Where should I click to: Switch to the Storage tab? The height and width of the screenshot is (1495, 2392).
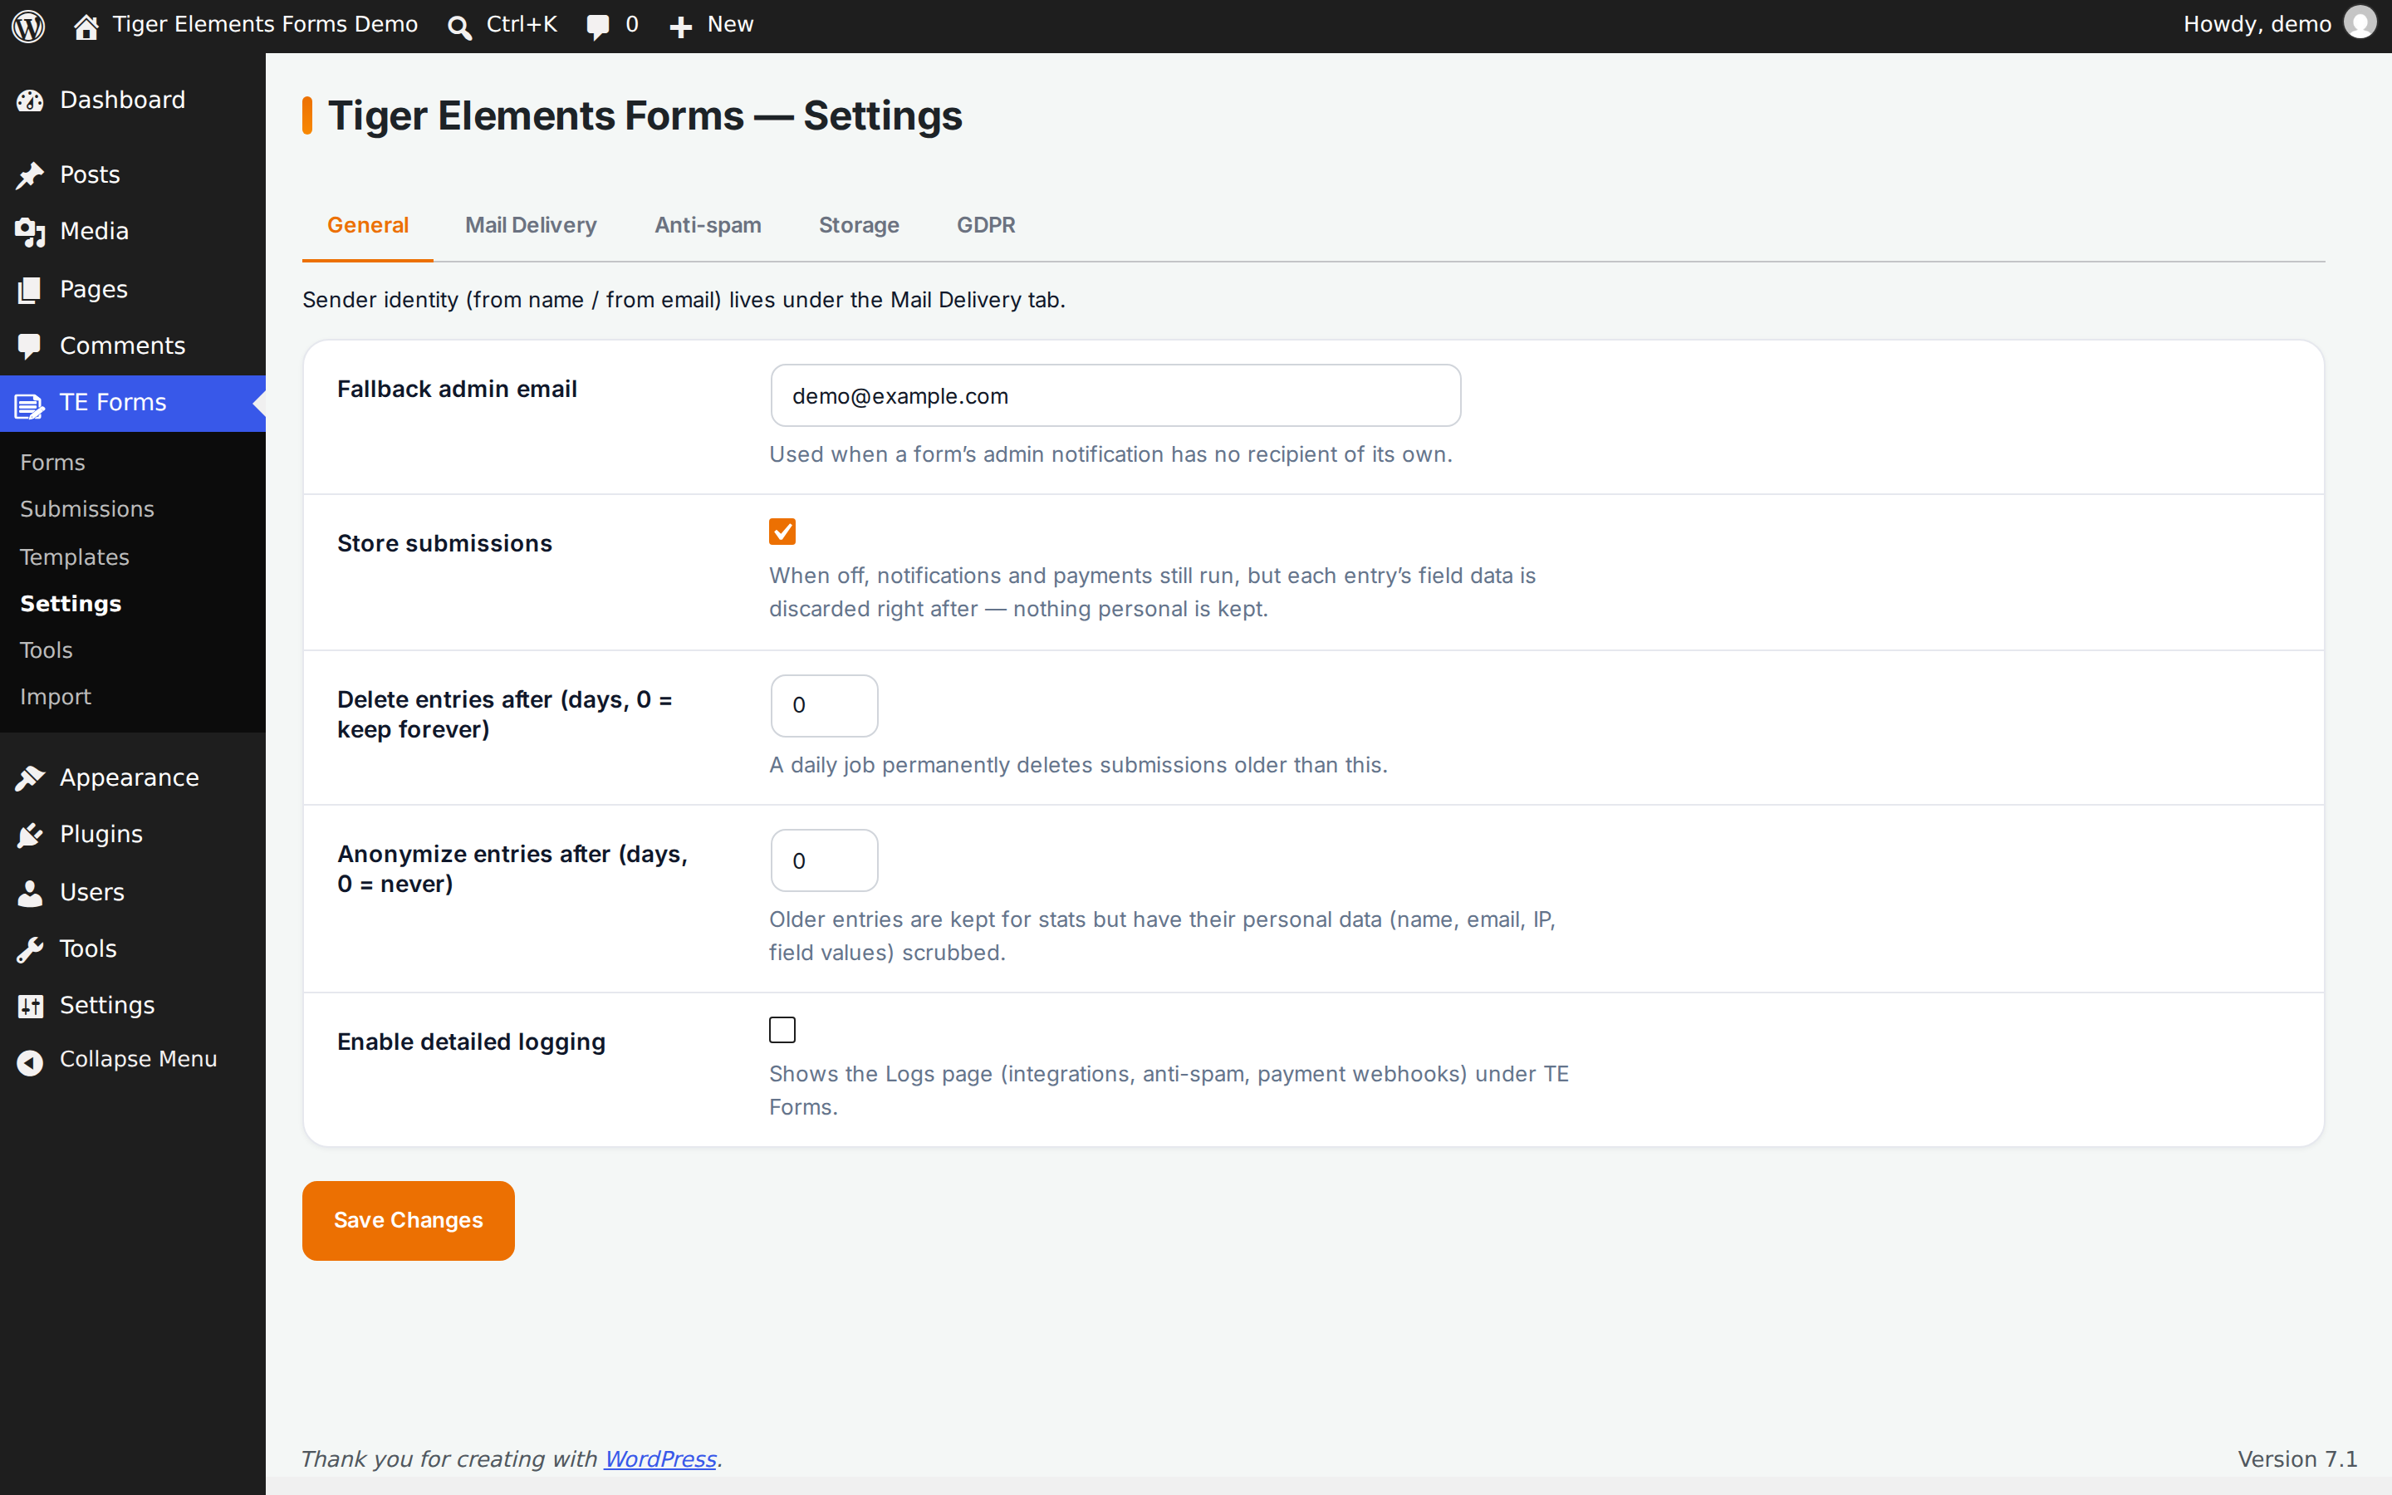[859, 225]
